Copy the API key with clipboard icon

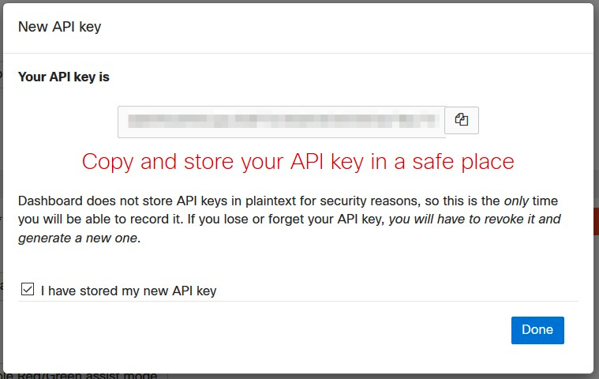[x=462, y=120]
